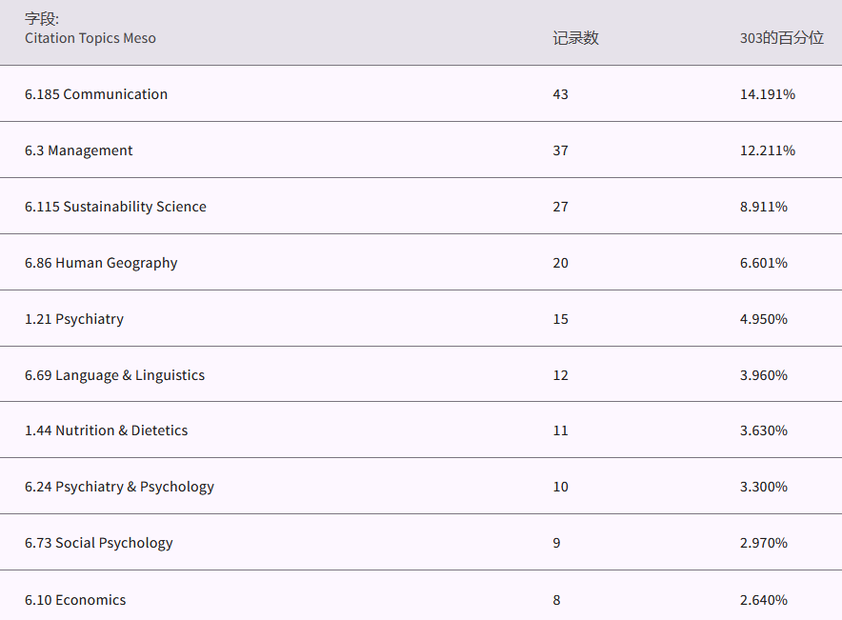
Task: Click 6.24 Psychiatry & Psychology topic
Action: [119, 487]
